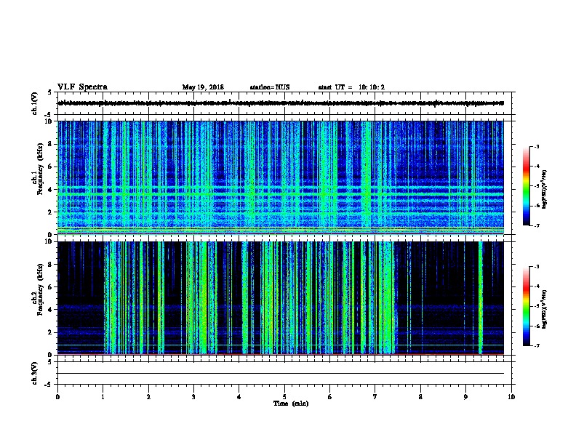Click tick label "1" on the Time axis
The width and height of the screenshot is (576, 445).
(103, 397)
